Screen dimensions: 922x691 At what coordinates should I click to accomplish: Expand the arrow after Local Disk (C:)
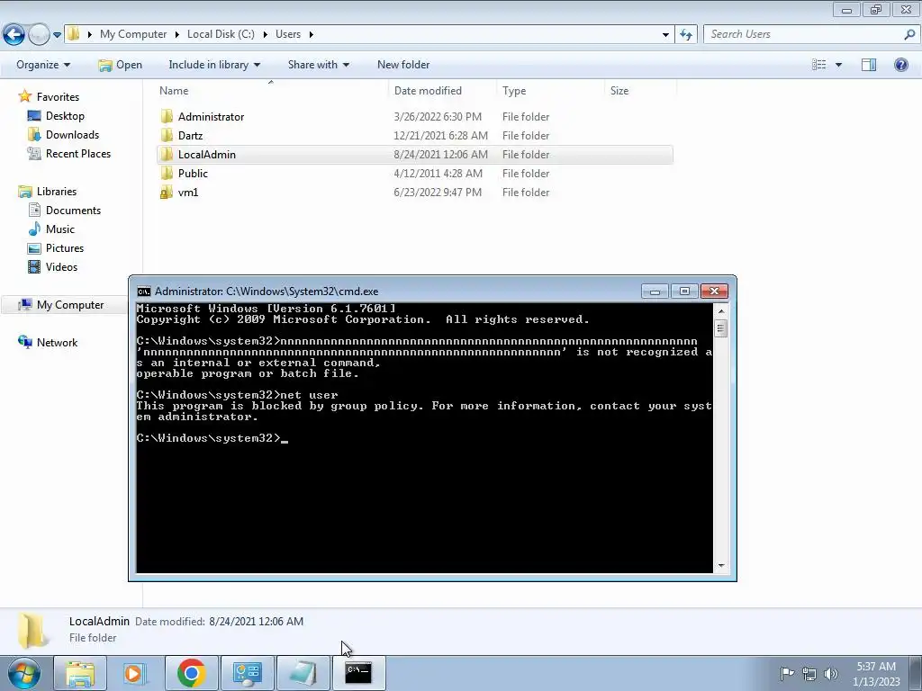(265, 34)
